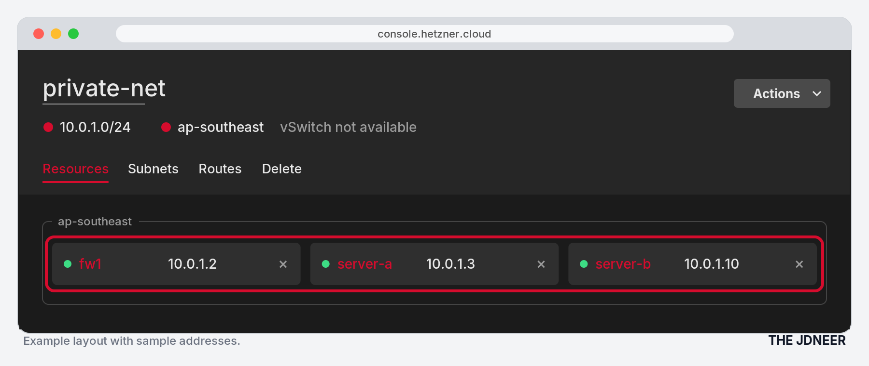Select IP address 10.0.1.3
Viewport: 869px width, 366px height.
(x=450, y=264)
